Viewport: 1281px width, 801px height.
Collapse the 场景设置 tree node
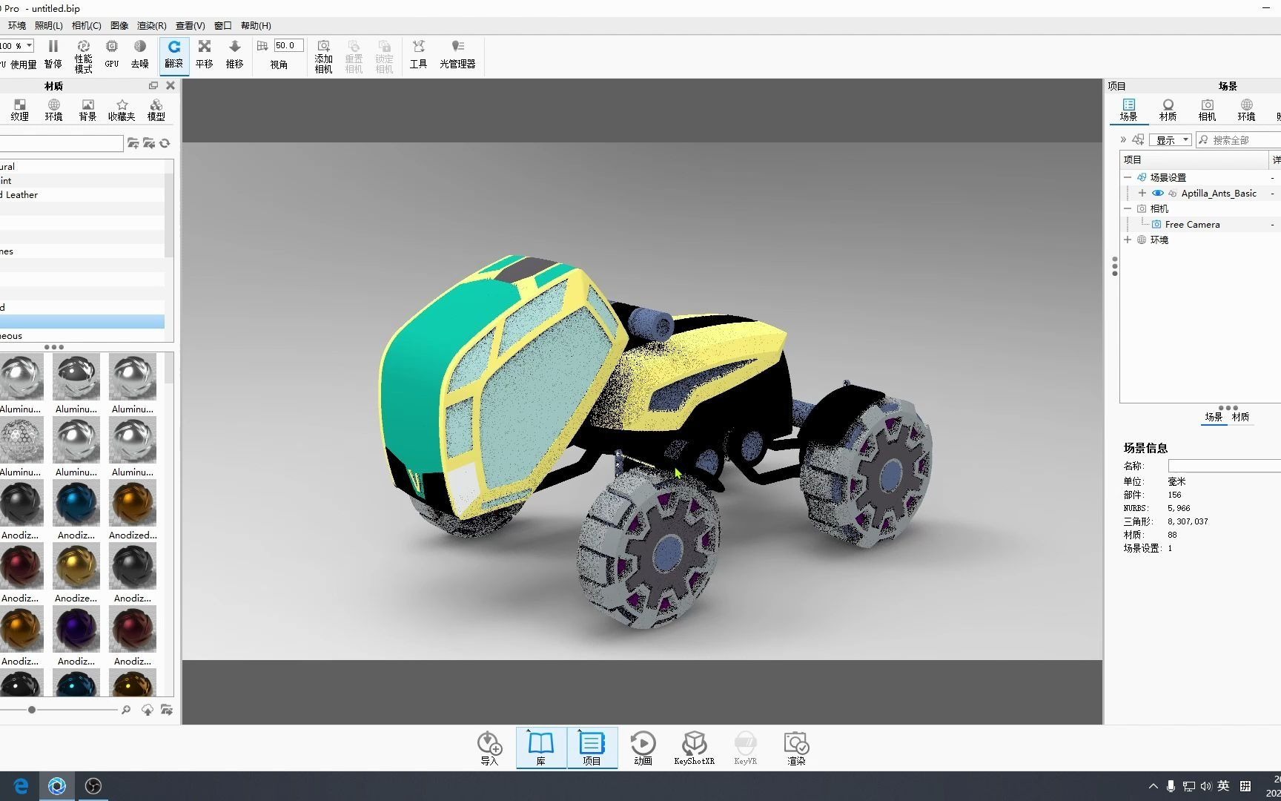(x=1128, y=178)
